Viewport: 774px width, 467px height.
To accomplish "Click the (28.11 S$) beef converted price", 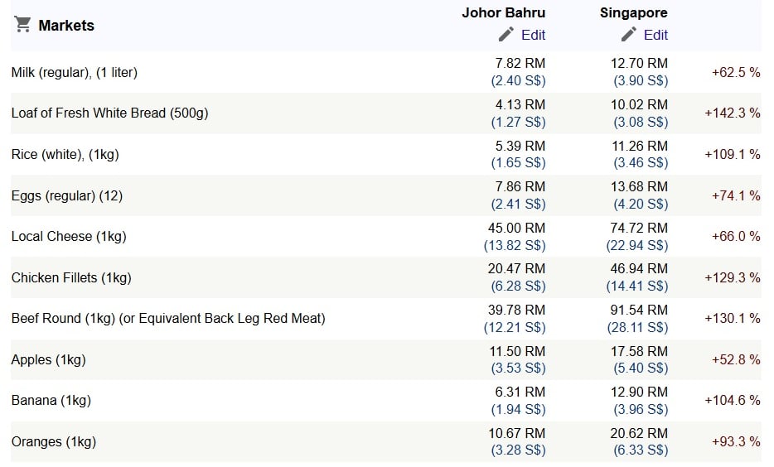I will point(637,327).
